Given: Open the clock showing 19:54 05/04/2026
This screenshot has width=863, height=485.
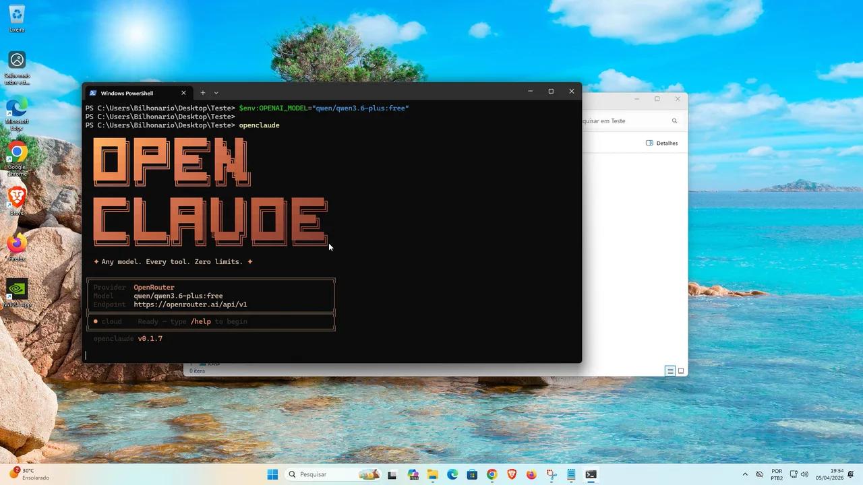Looking at the screenshot, I should coord(829,474).
